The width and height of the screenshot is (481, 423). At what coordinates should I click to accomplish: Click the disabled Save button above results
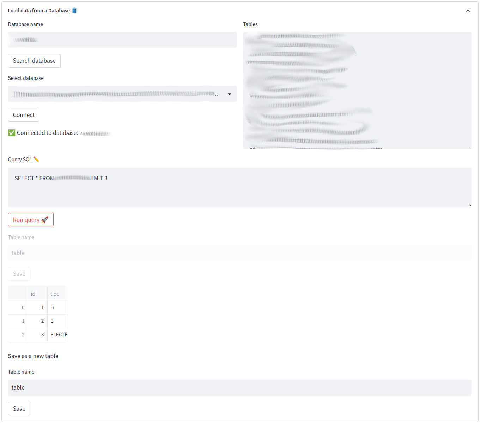19,274
